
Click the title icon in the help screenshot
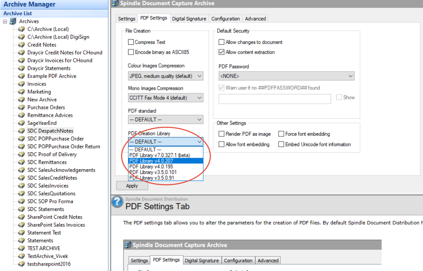(128, 245)
